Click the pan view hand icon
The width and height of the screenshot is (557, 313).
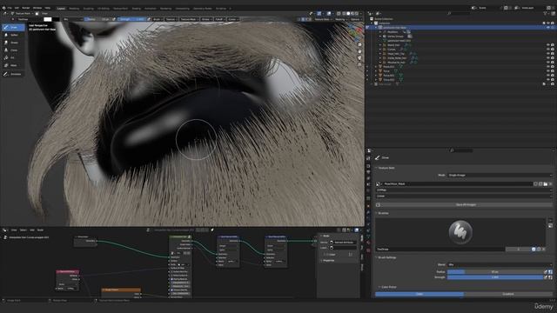pyautogui.click(x=359, y=51)
